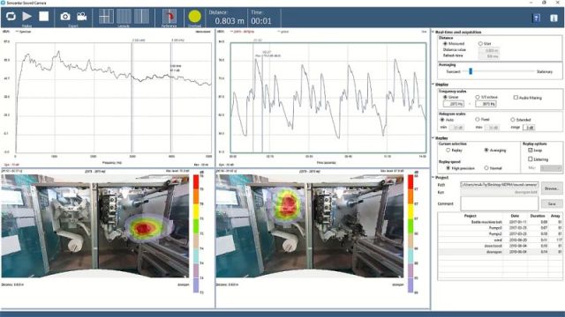Click the first frequency cursor in spectrum
The width and height of the screenshot is (565, 317).
(132, 98)
